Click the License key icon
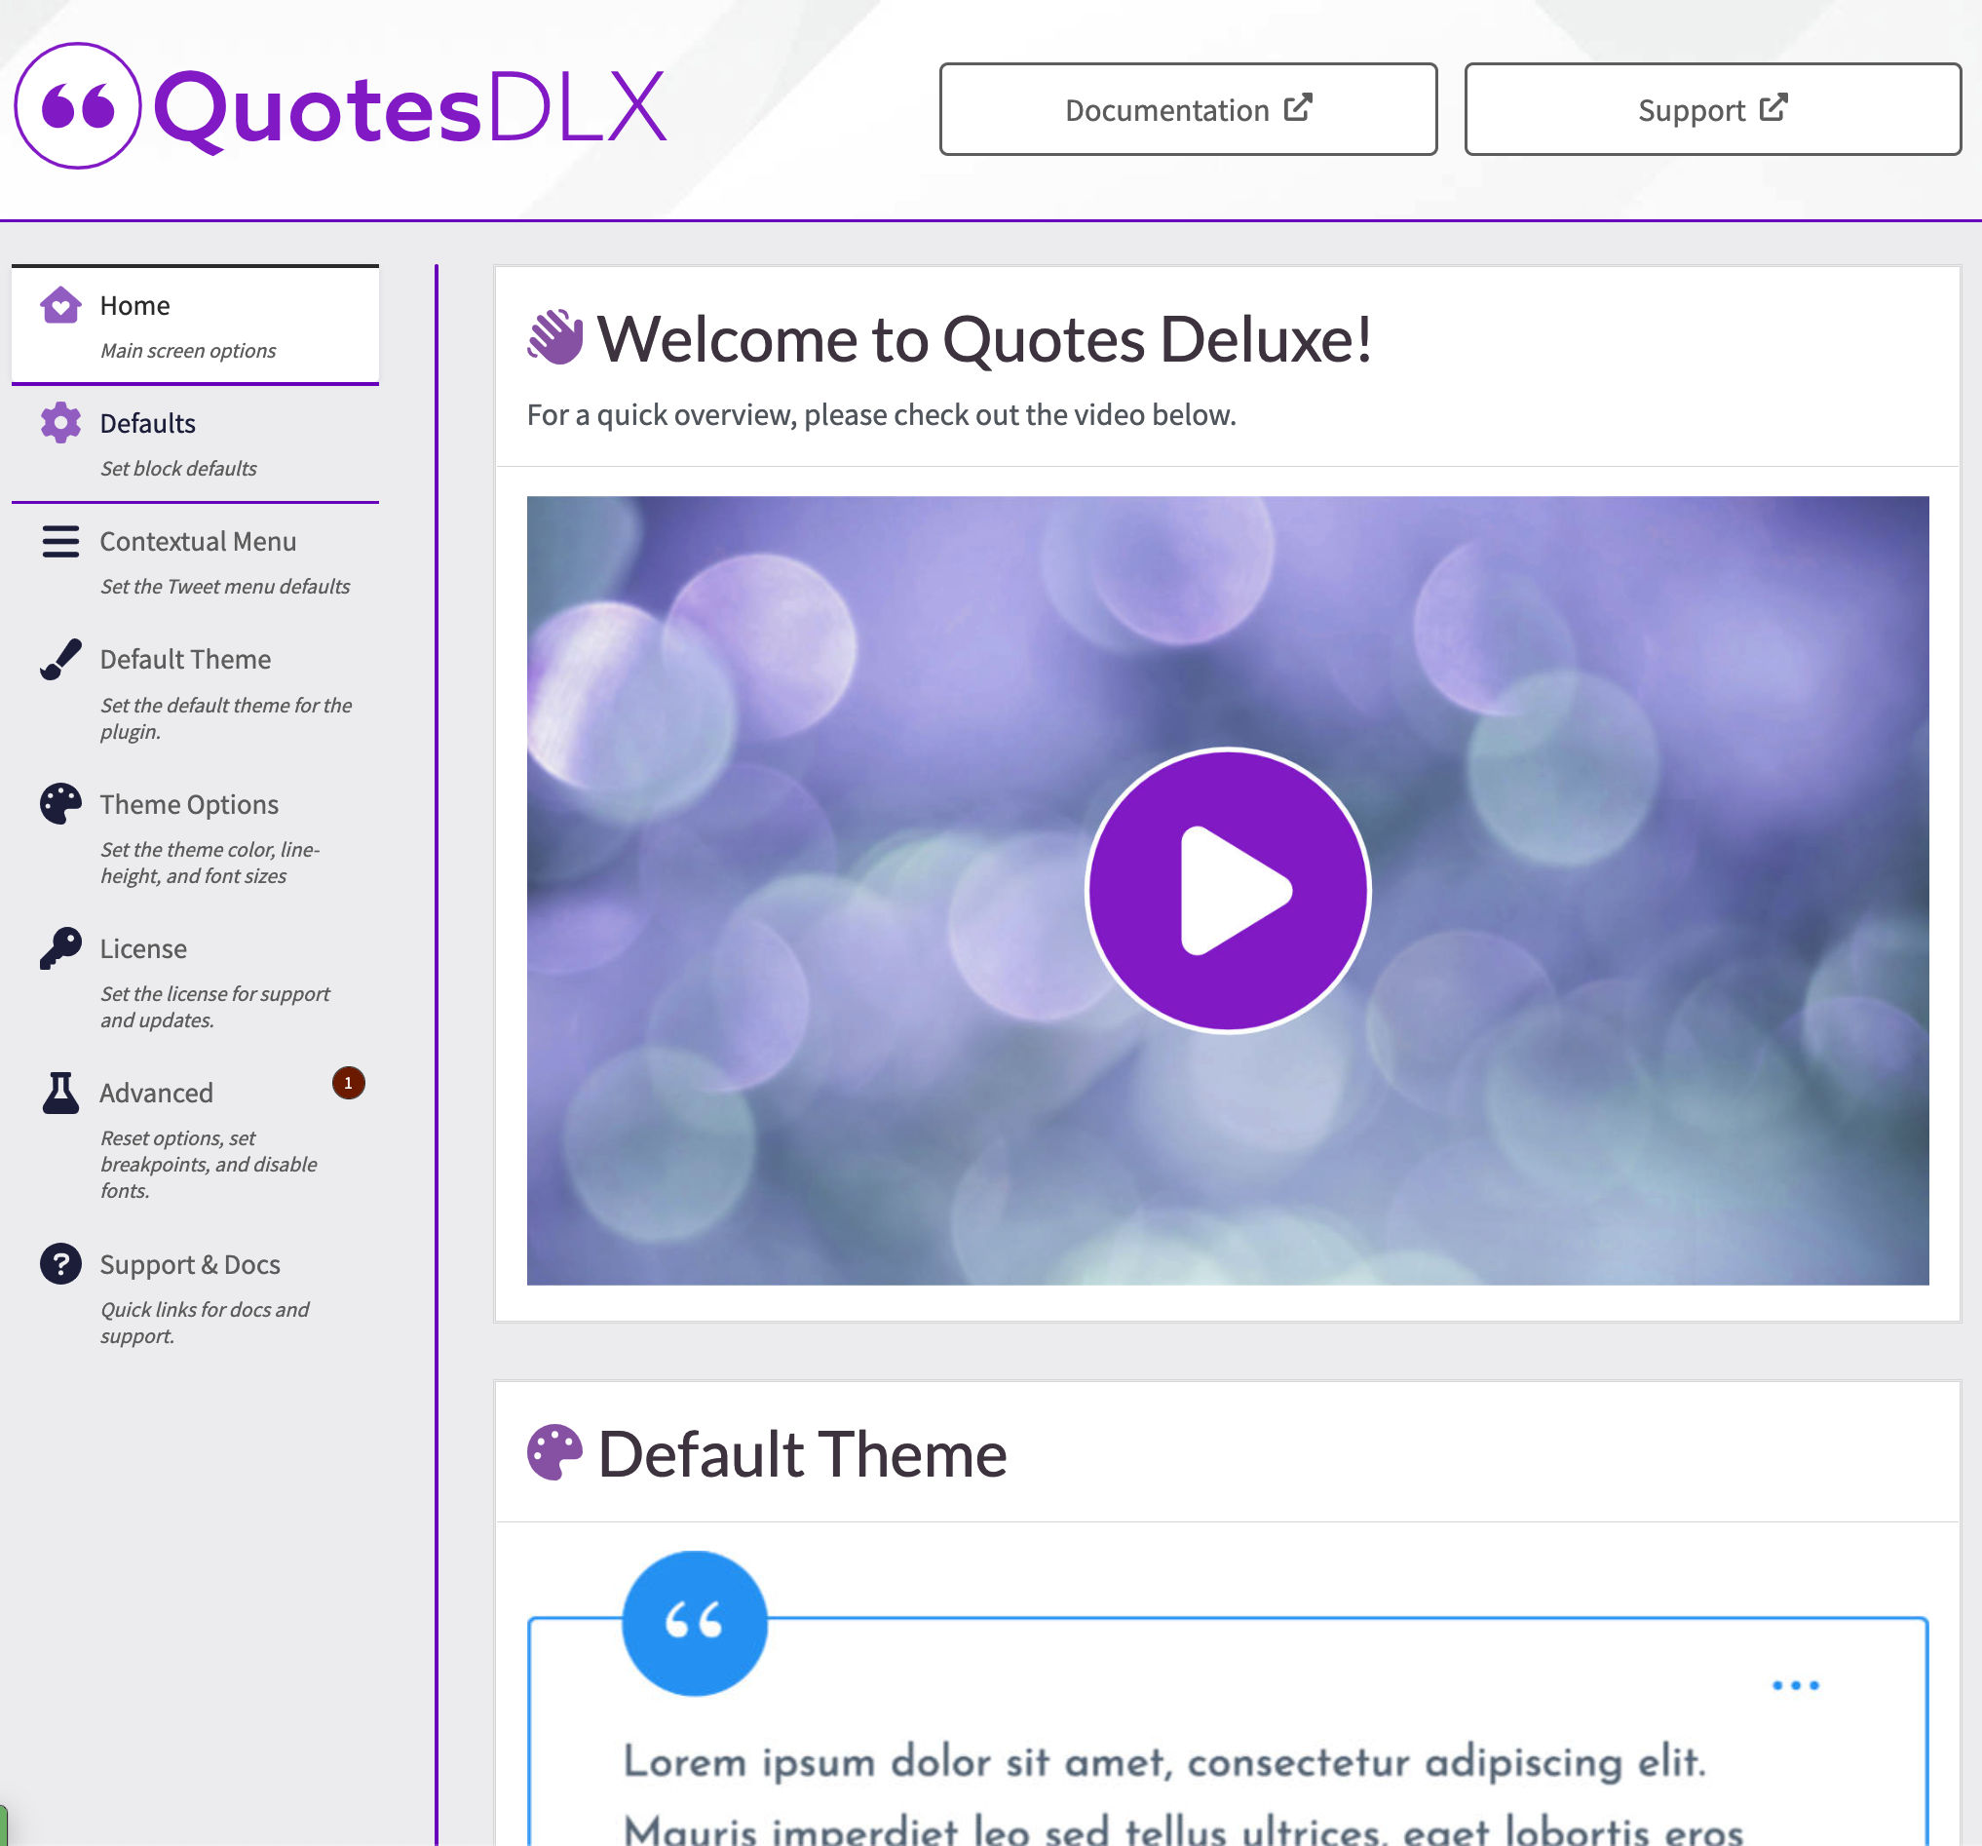The image size is (1982, 1846). pos(60,948)
